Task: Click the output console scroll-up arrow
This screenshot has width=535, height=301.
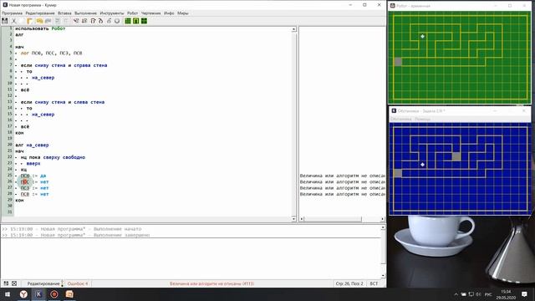Action: click(383, 227)
